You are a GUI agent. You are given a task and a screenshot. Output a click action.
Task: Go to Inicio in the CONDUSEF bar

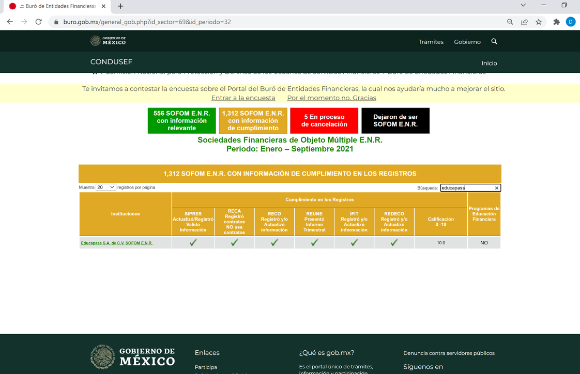pos(489,63)
